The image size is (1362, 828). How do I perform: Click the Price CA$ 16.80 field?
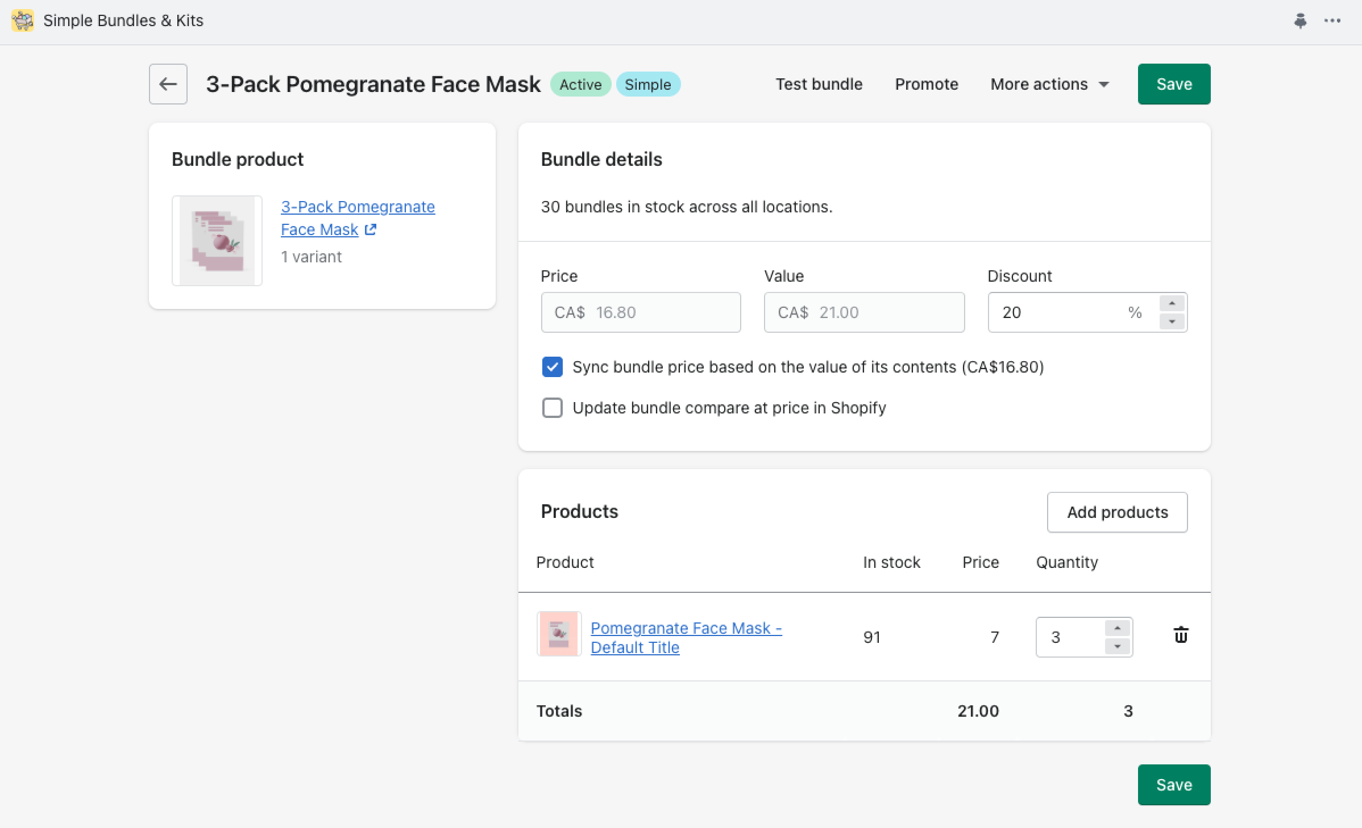click(x=641, y=312)
